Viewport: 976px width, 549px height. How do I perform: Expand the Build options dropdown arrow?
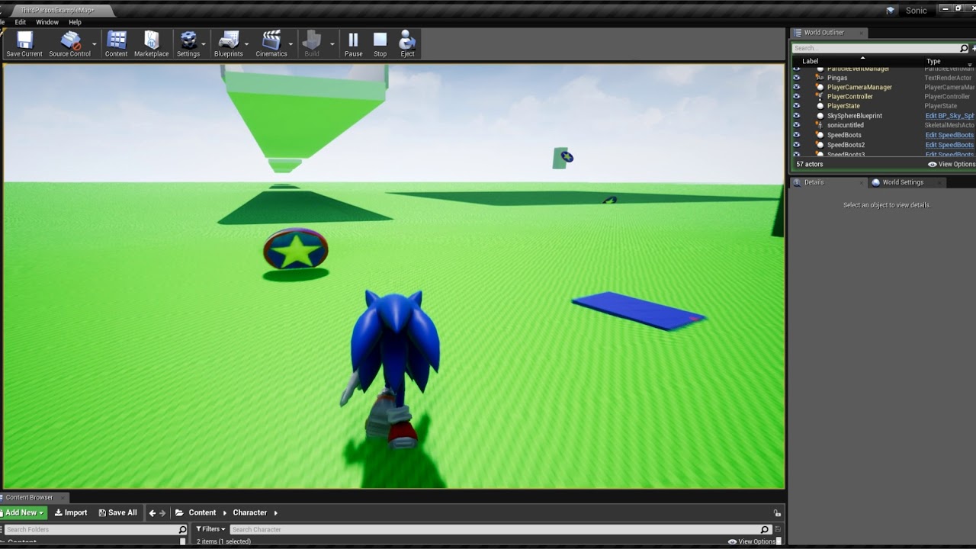(x=332, y=44)
